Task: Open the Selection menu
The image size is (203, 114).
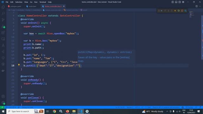Action: pos(19,2)
